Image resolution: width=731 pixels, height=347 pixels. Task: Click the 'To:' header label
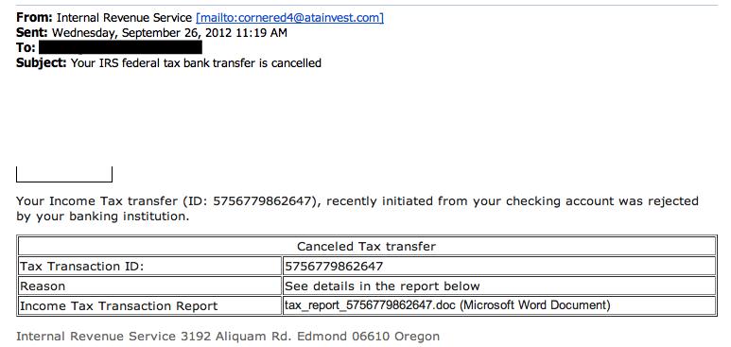coord(26,47)
